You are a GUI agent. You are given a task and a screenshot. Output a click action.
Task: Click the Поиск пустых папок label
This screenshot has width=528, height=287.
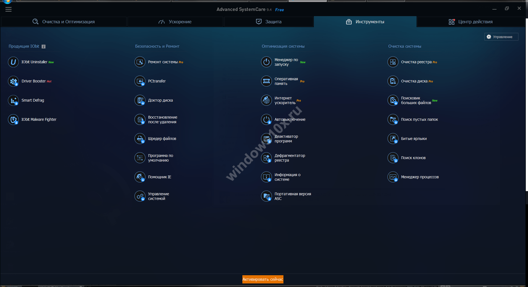click(420, 119)
